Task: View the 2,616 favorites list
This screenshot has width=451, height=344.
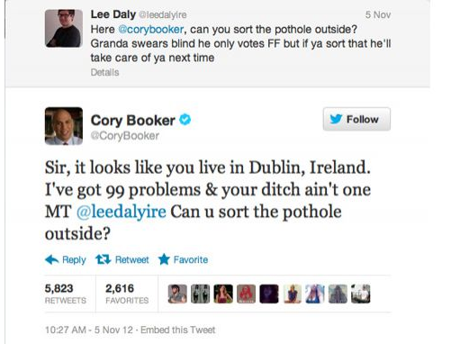Action: click(x=127, y=294)
